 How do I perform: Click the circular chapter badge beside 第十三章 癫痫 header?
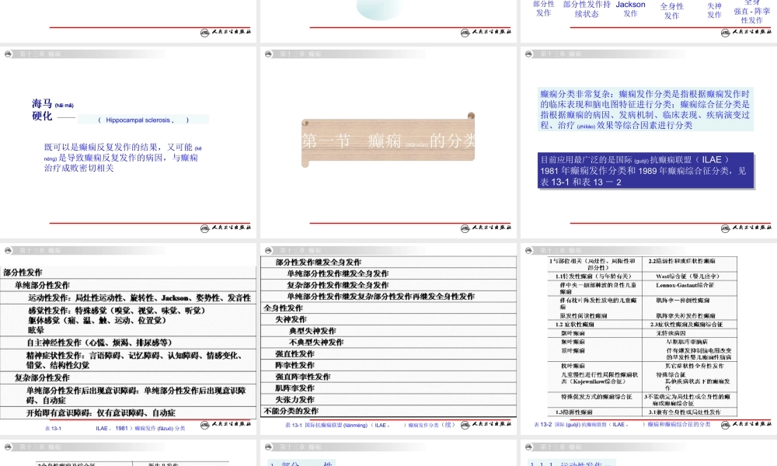9,54
